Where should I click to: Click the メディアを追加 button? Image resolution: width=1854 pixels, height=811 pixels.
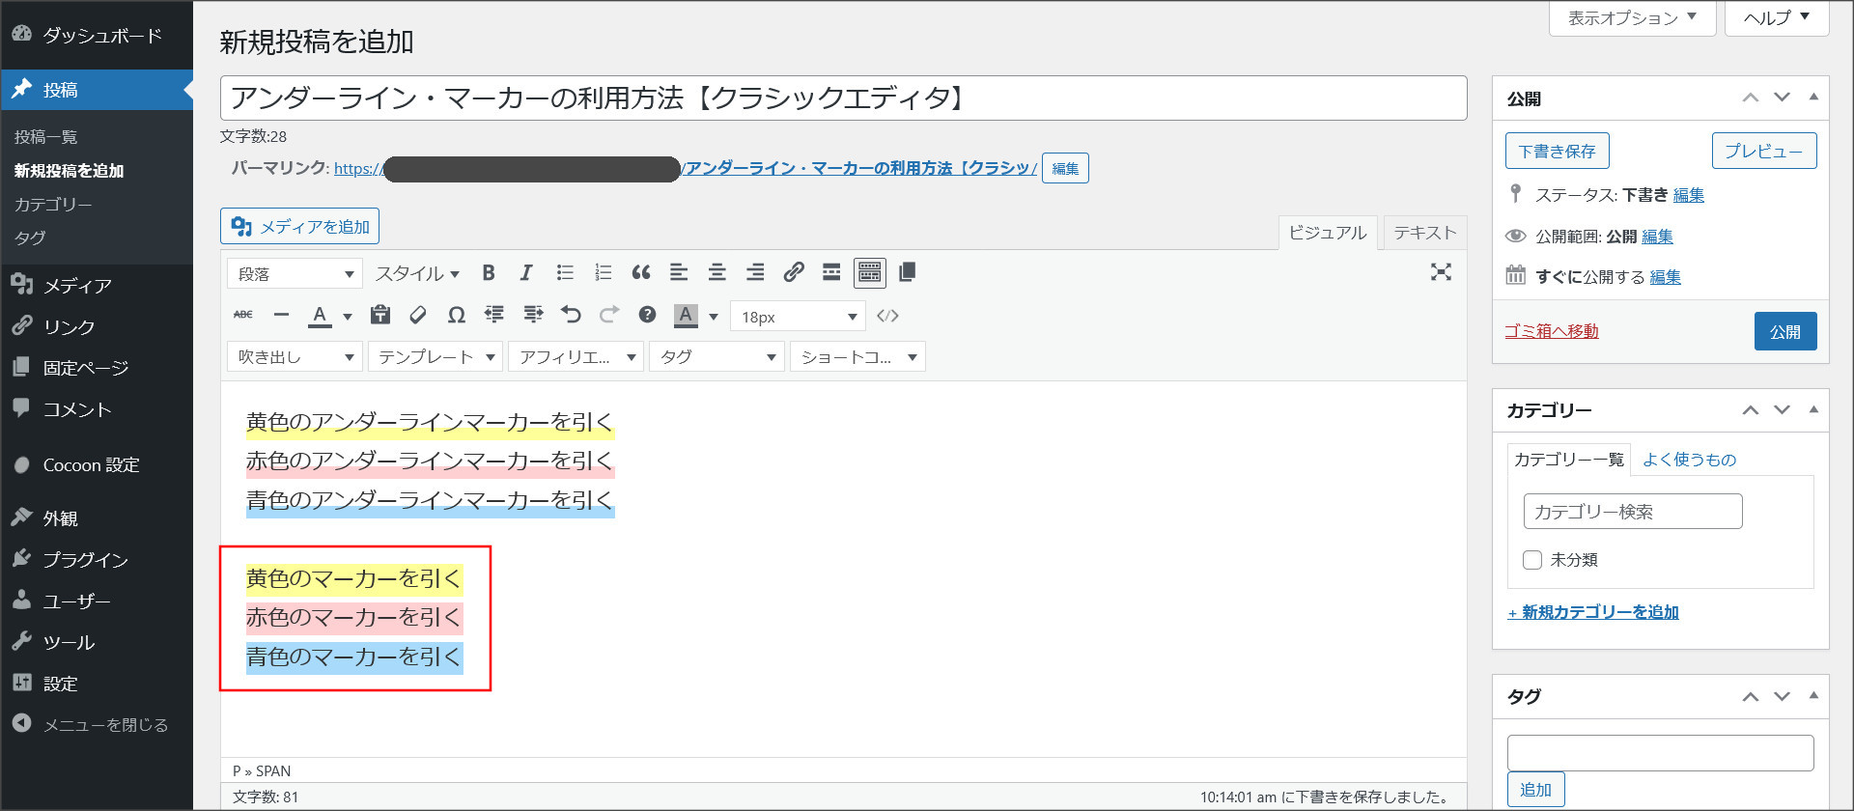tap(299, 226)
